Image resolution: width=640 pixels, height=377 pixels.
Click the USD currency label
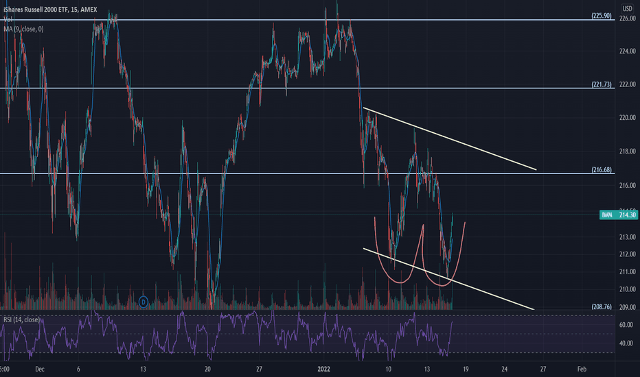[x=627, y=8]
